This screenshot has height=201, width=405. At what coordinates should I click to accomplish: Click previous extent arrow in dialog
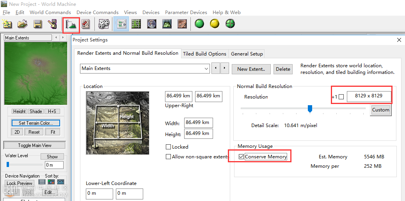[x=216, y=68]
